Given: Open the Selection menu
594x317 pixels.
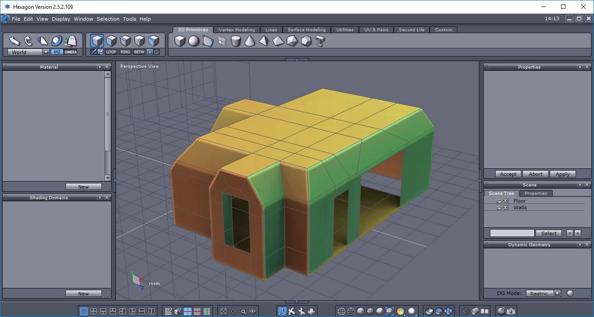Looking at the screenshot, I should pos(108,19).
